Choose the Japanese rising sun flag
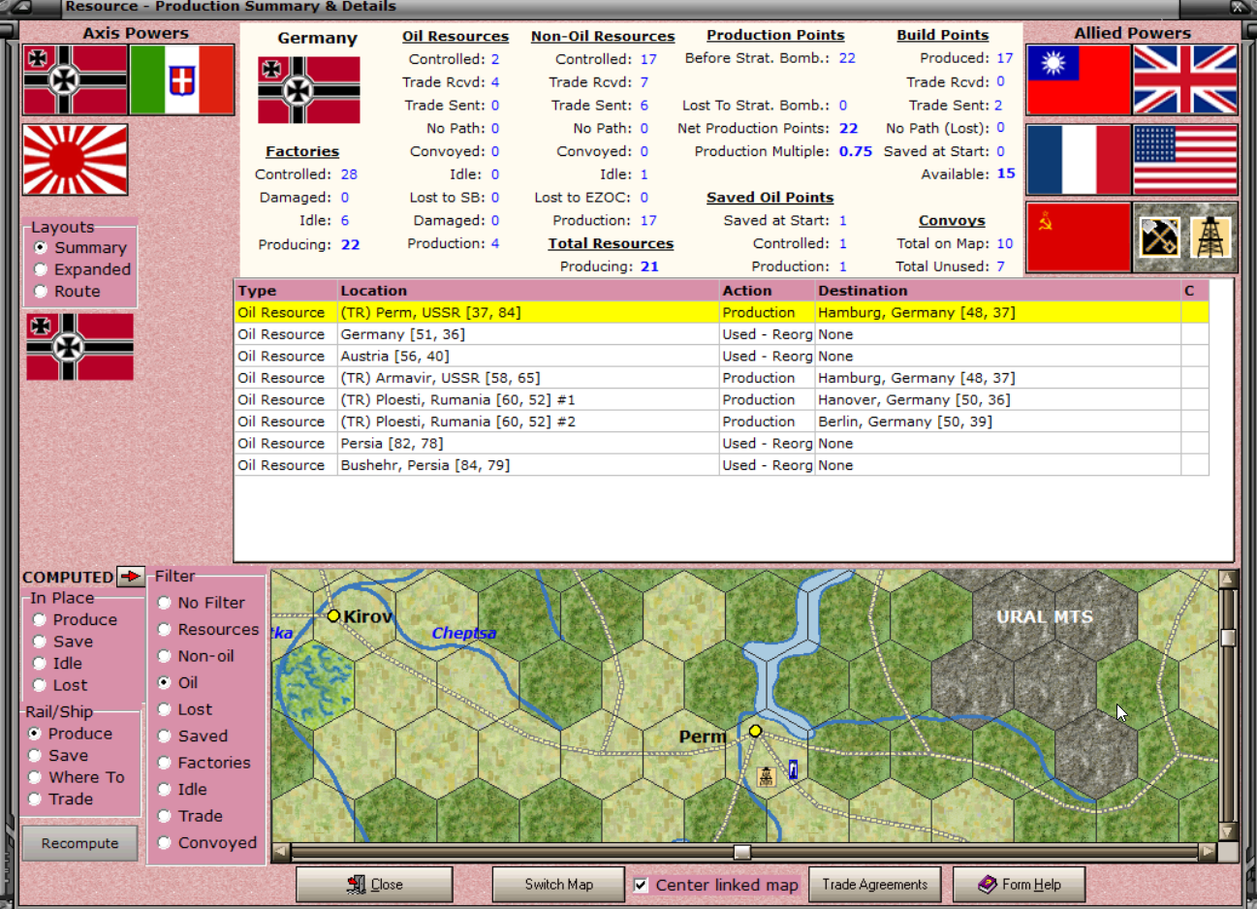Screen dimensions: 1257x909 [x=76, y=160]
